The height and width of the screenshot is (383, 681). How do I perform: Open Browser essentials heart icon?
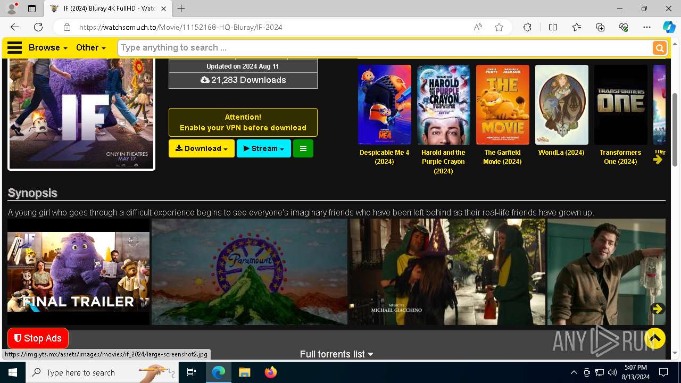click(x=624, y=27)
